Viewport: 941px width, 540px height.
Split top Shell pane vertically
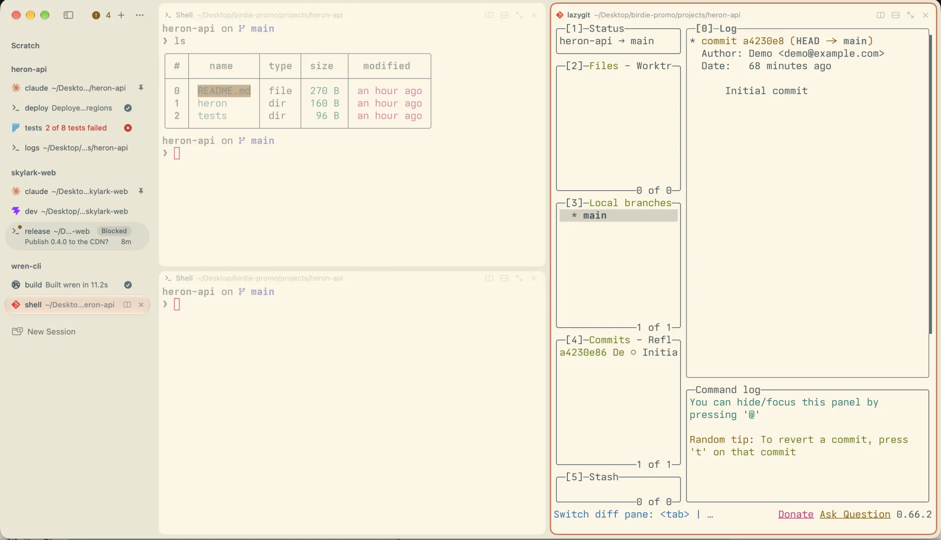click(489, 15)
